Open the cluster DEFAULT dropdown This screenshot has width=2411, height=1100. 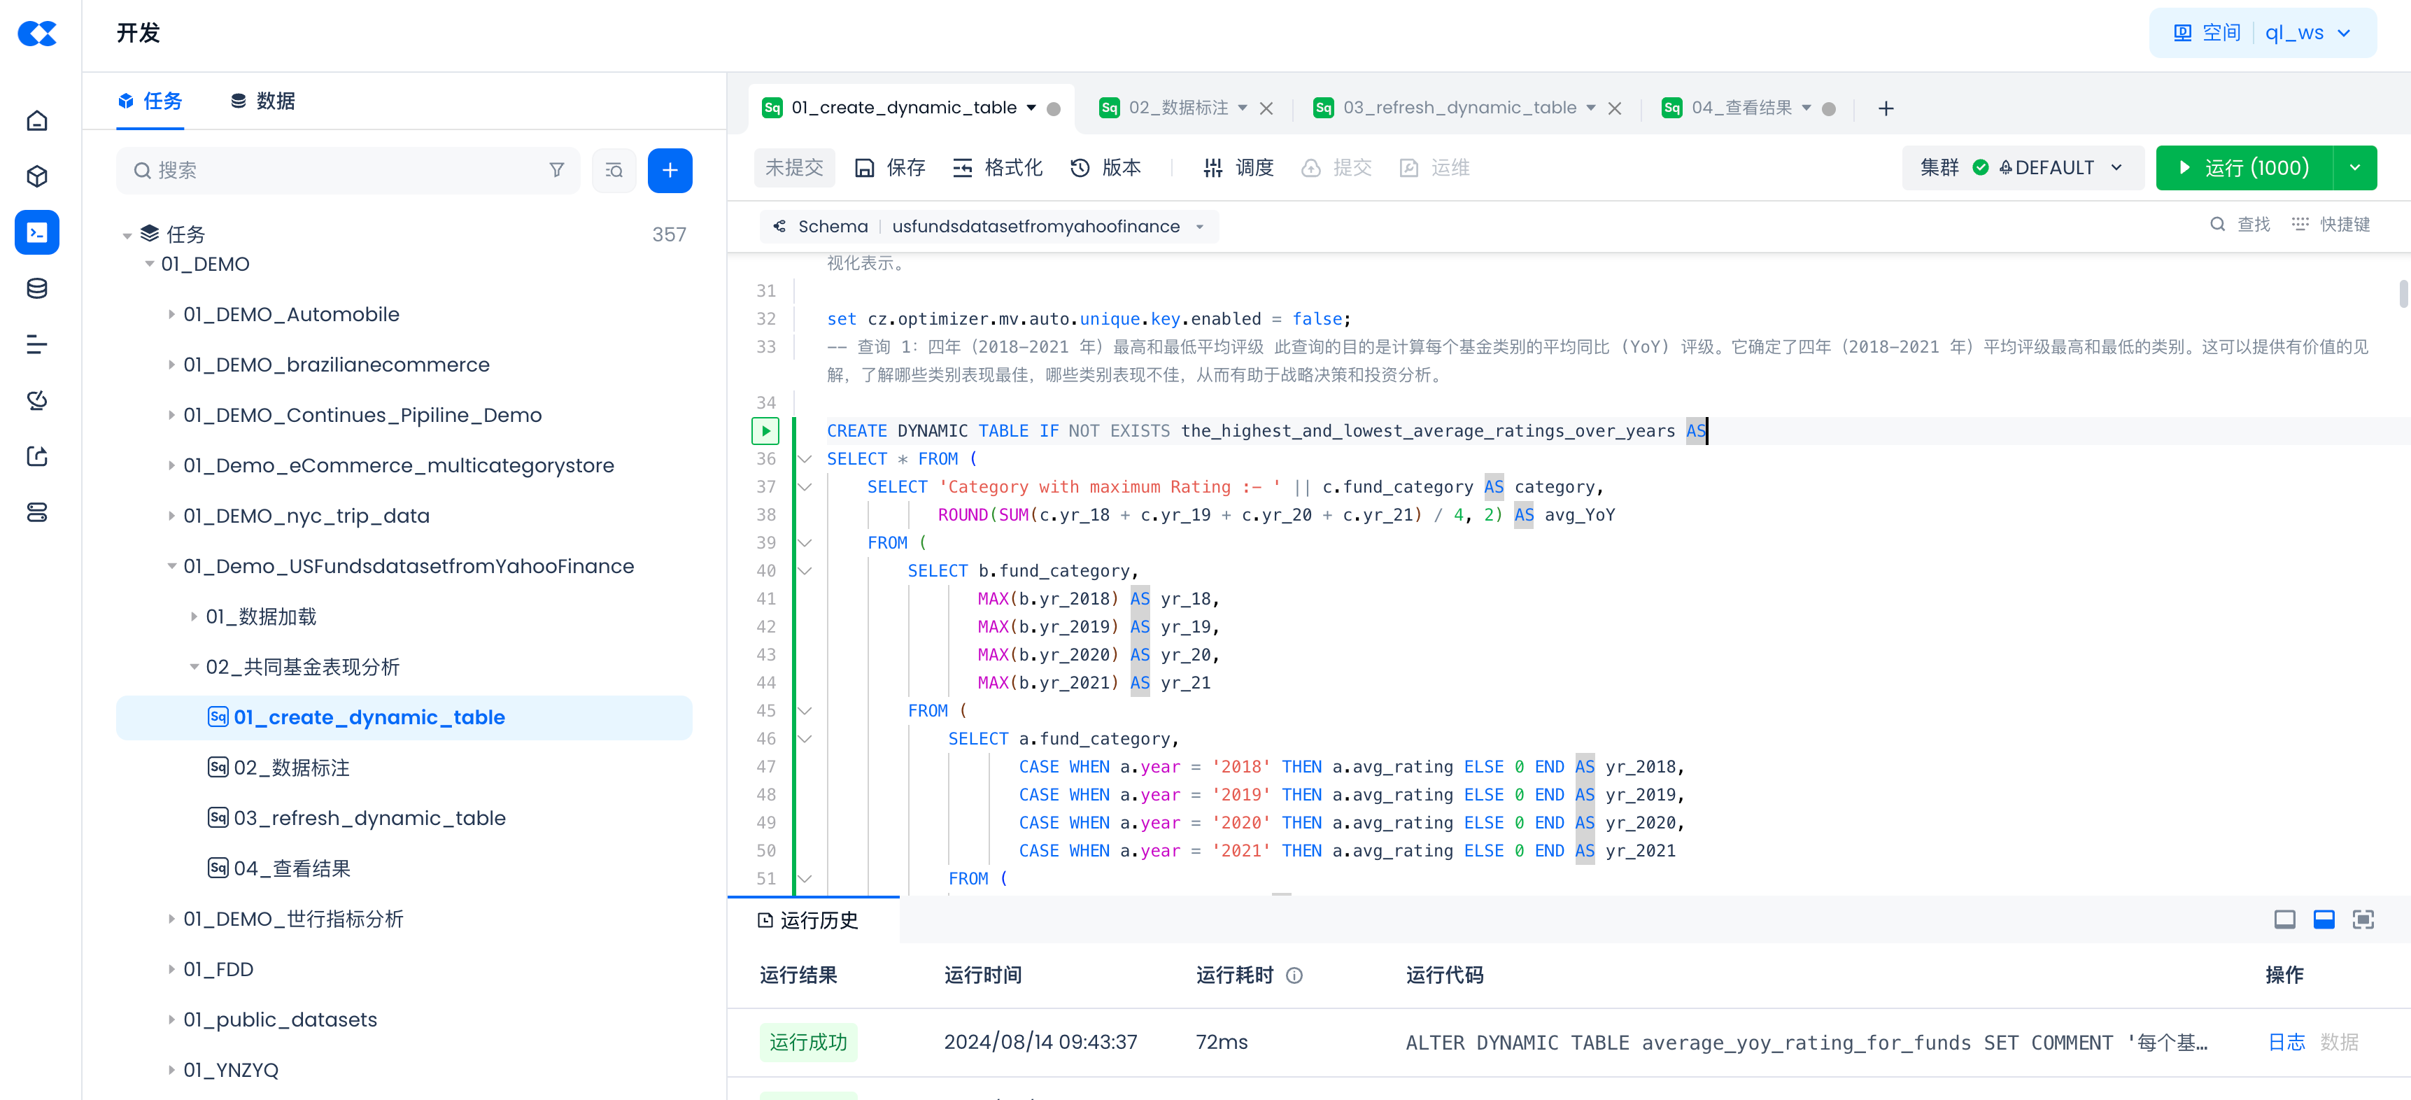(2022, 167)
